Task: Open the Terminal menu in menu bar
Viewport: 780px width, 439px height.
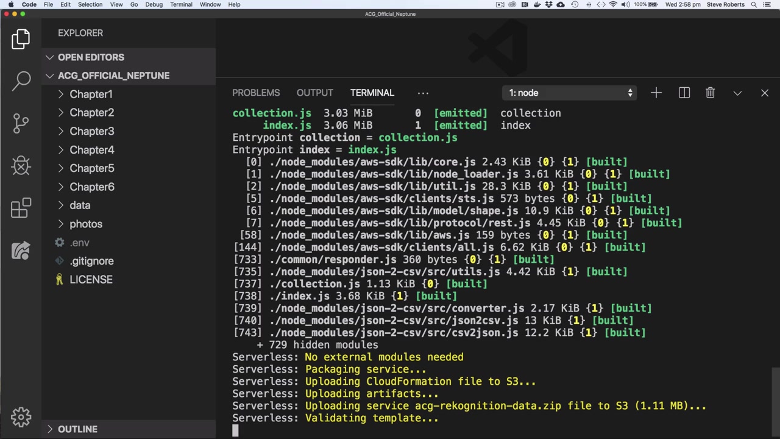Action: (x=181, y=4)
